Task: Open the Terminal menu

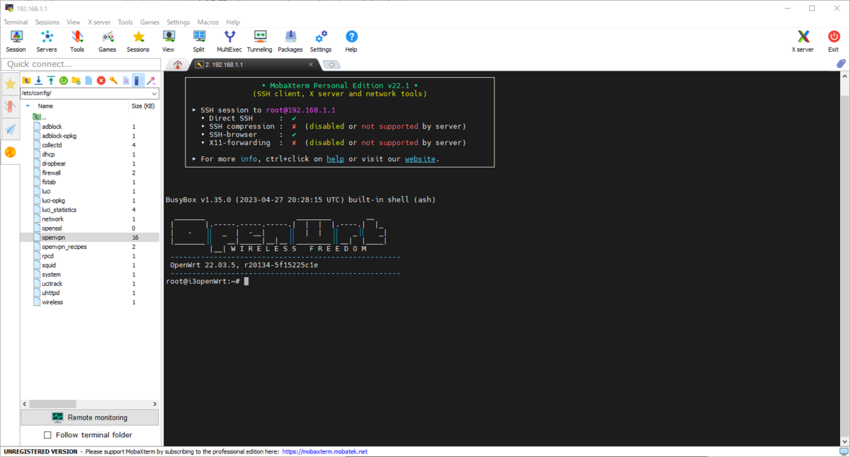Action: [16, 22]
